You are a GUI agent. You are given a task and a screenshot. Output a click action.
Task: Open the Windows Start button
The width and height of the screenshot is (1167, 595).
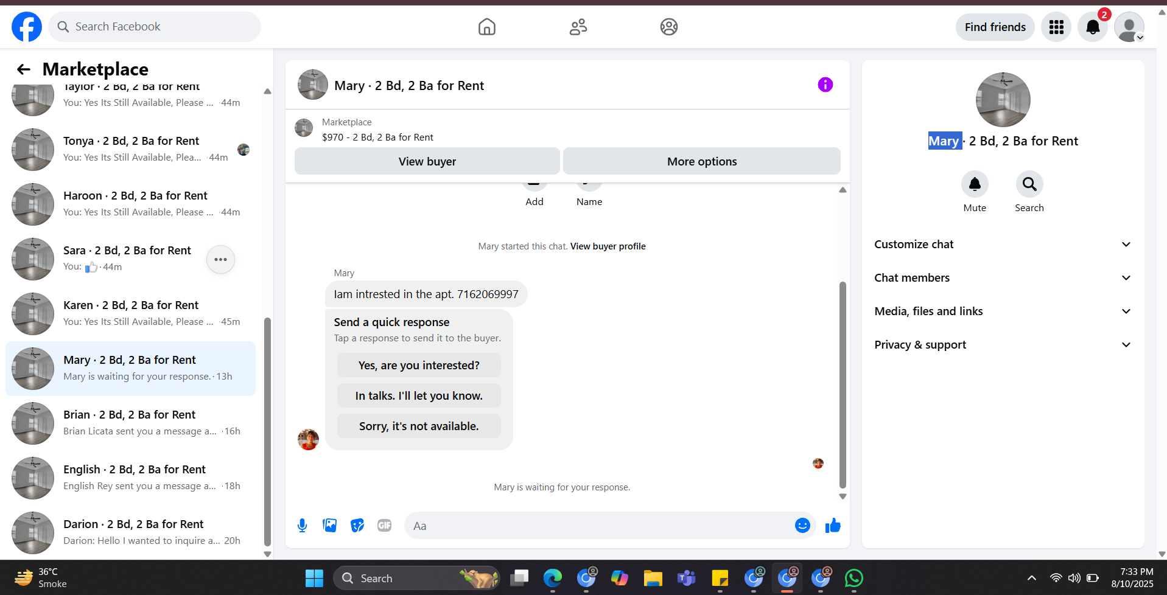[314, 578]
